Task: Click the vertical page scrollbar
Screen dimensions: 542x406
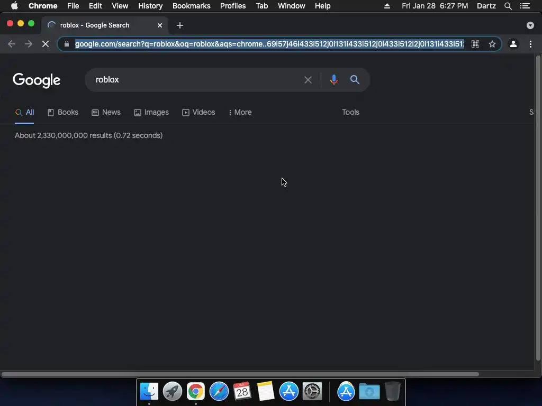Action: tap(538, 208)
